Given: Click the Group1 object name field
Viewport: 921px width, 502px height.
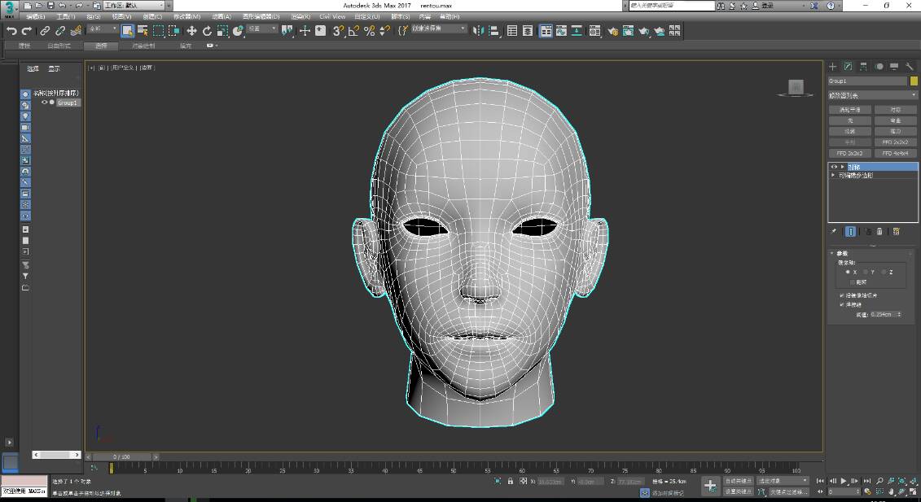Looking at the screenshot, I should click(866, 81).
